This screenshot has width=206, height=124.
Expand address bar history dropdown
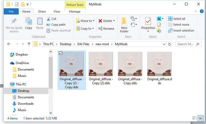coord(164,44)
